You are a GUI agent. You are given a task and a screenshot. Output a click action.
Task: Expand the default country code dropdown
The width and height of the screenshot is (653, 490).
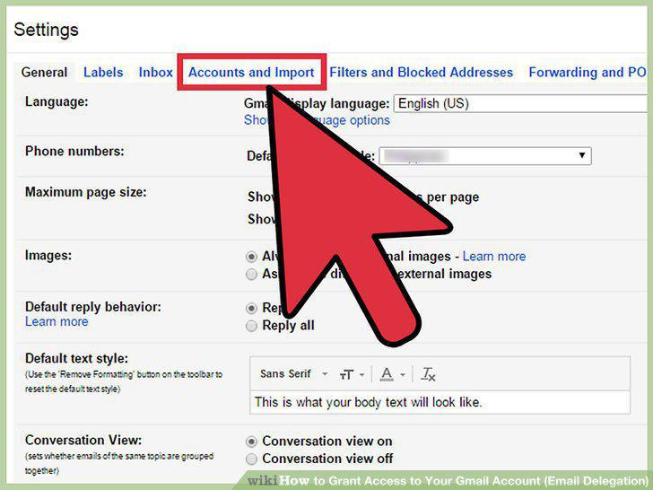pyautogui.click(x=485, y=156)
